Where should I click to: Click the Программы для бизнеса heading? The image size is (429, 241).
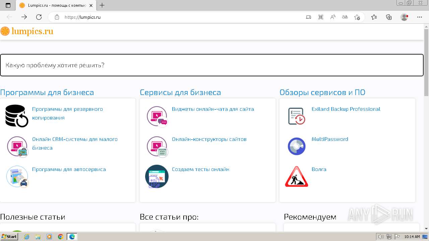click(x=47, y=92)
